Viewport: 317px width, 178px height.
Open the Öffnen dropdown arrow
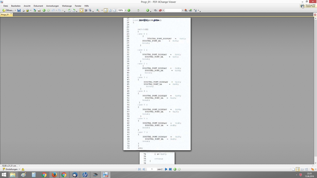(15, 10)
